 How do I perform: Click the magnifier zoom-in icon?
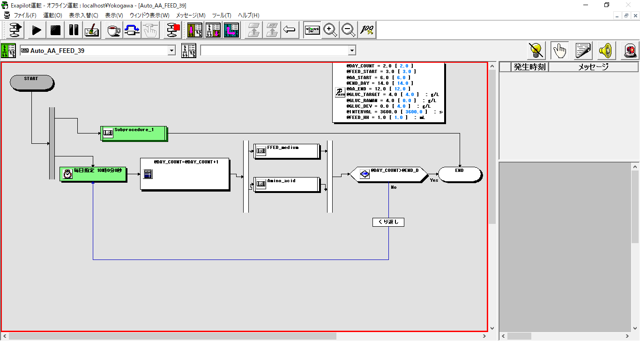point(330,30)
